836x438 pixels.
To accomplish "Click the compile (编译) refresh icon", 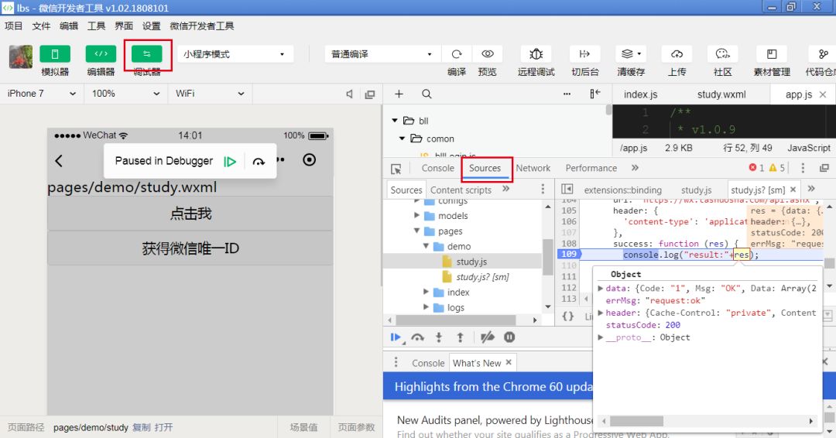I will tap(457, 54).
